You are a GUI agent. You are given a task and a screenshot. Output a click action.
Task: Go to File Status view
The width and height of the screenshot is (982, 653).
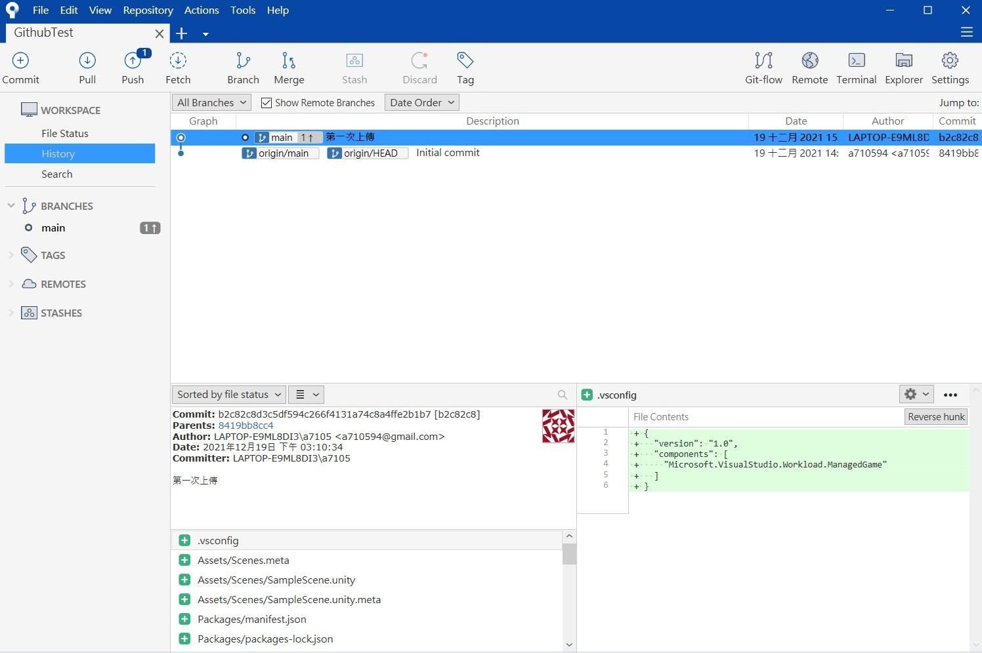[x=65, y=133]
